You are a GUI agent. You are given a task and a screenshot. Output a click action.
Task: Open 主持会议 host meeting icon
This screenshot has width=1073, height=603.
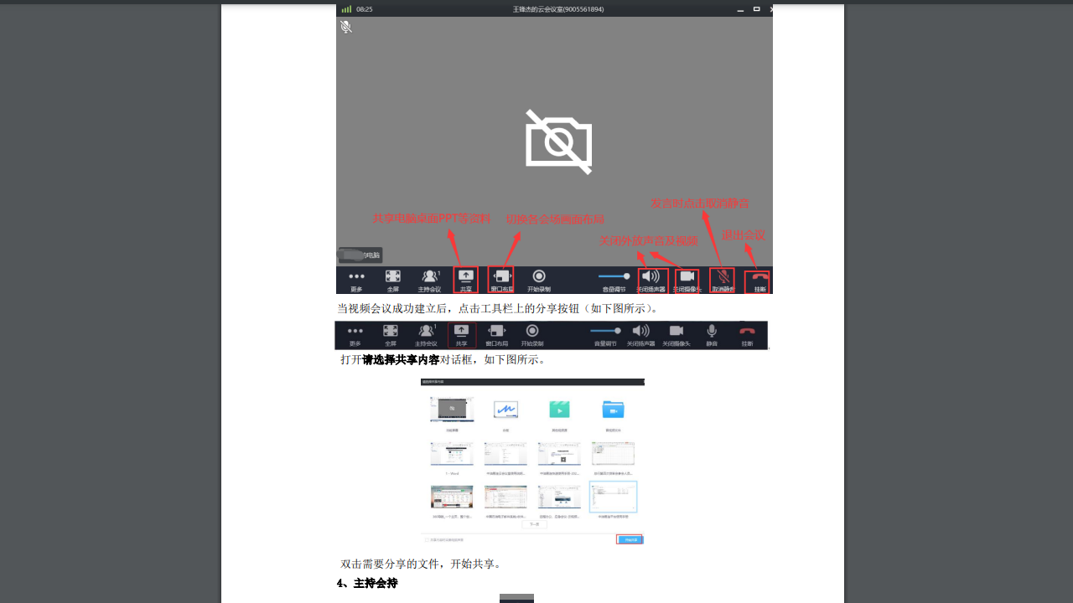pos(428,277)
